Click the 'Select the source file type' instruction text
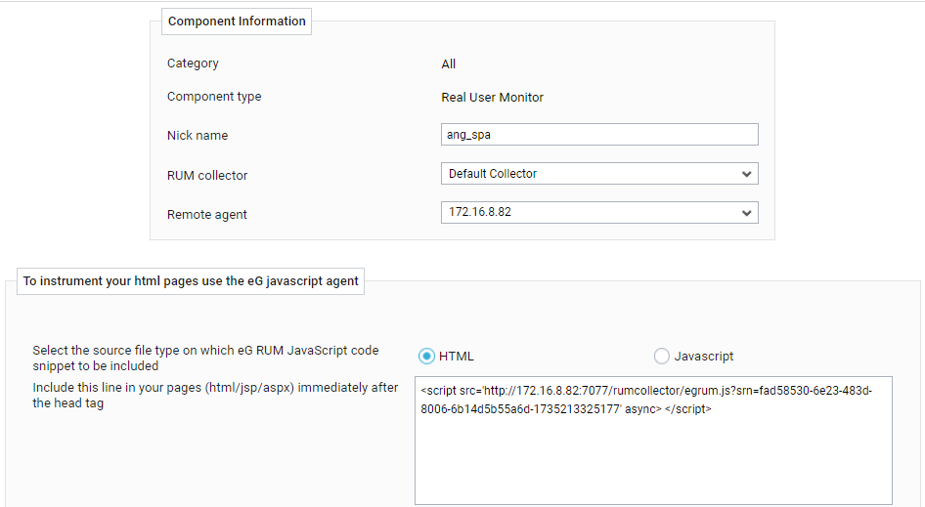 (x=205, y=358)
